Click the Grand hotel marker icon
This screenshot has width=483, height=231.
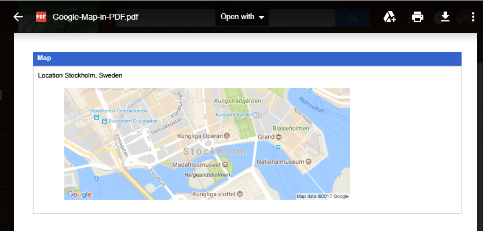point(279,137)
